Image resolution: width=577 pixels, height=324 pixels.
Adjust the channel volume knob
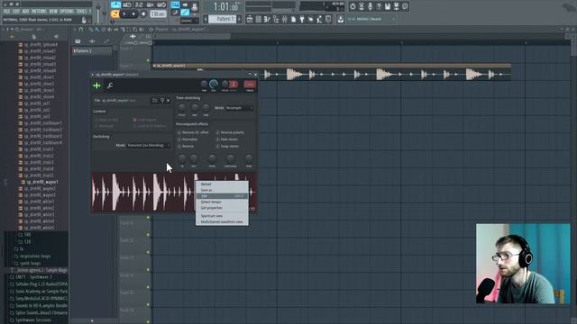point(214,84)
